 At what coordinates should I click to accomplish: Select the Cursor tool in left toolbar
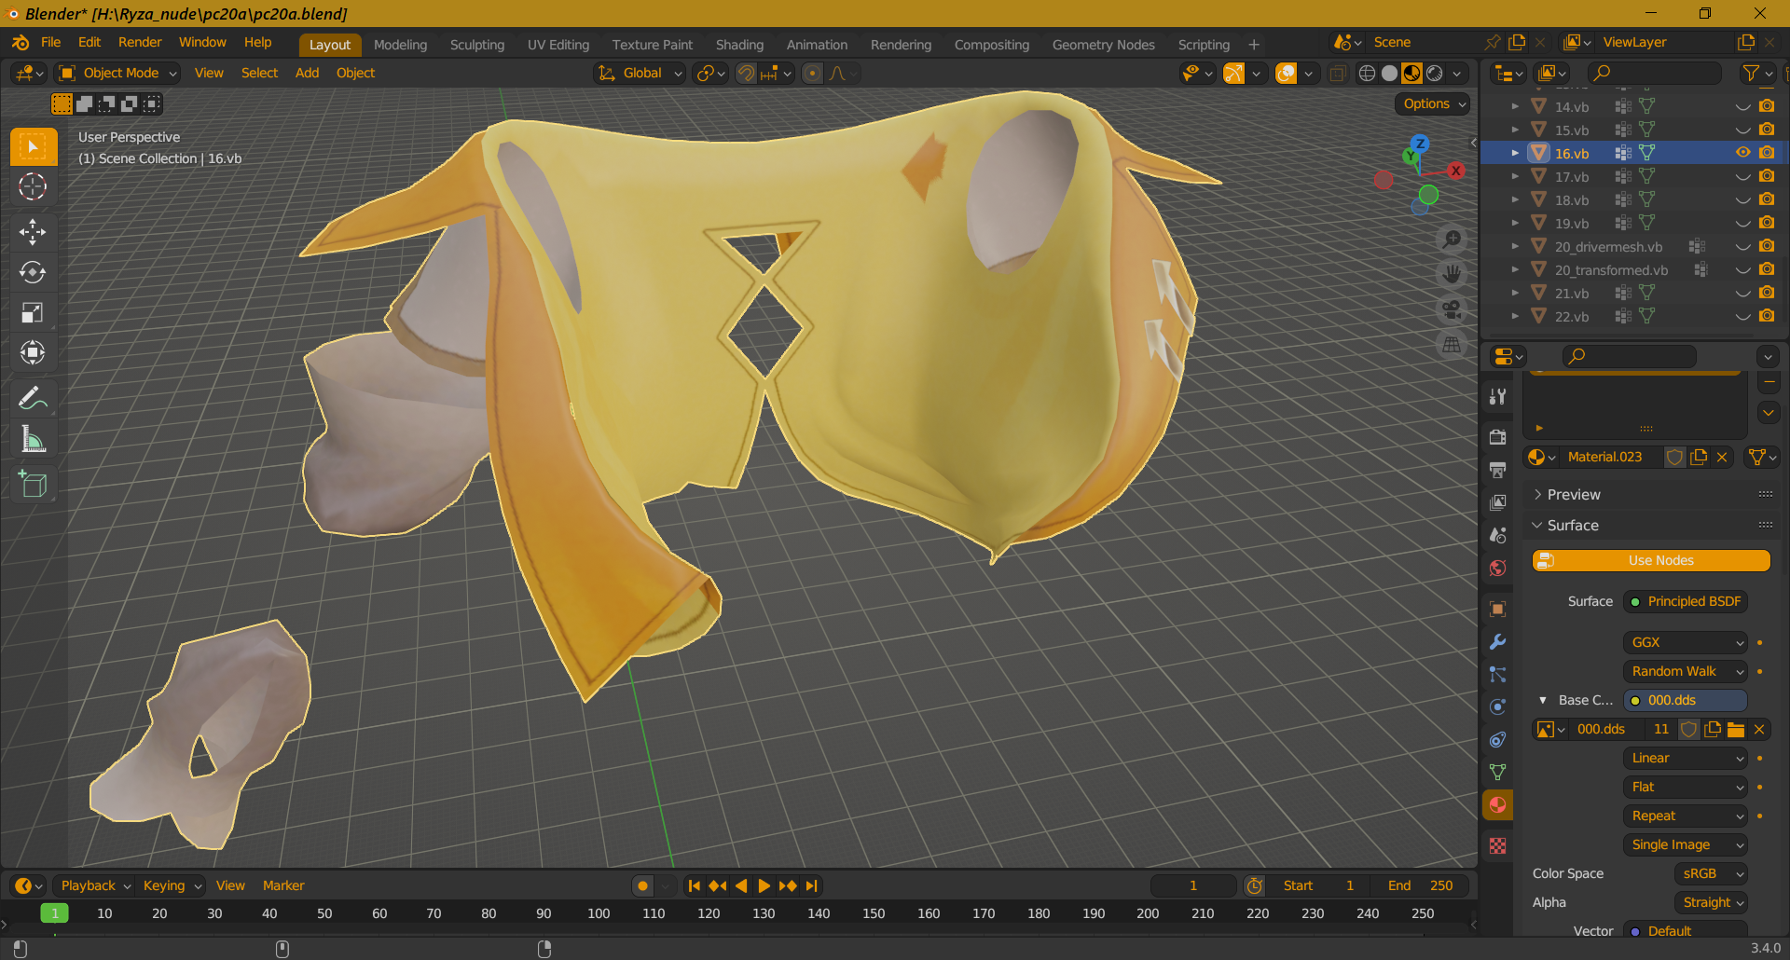coord(33,187)
